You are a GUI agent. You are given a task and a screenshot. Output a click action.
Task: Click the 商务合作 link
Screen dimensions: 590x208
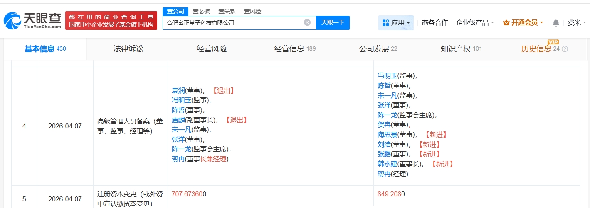click(x=434, y=23)
